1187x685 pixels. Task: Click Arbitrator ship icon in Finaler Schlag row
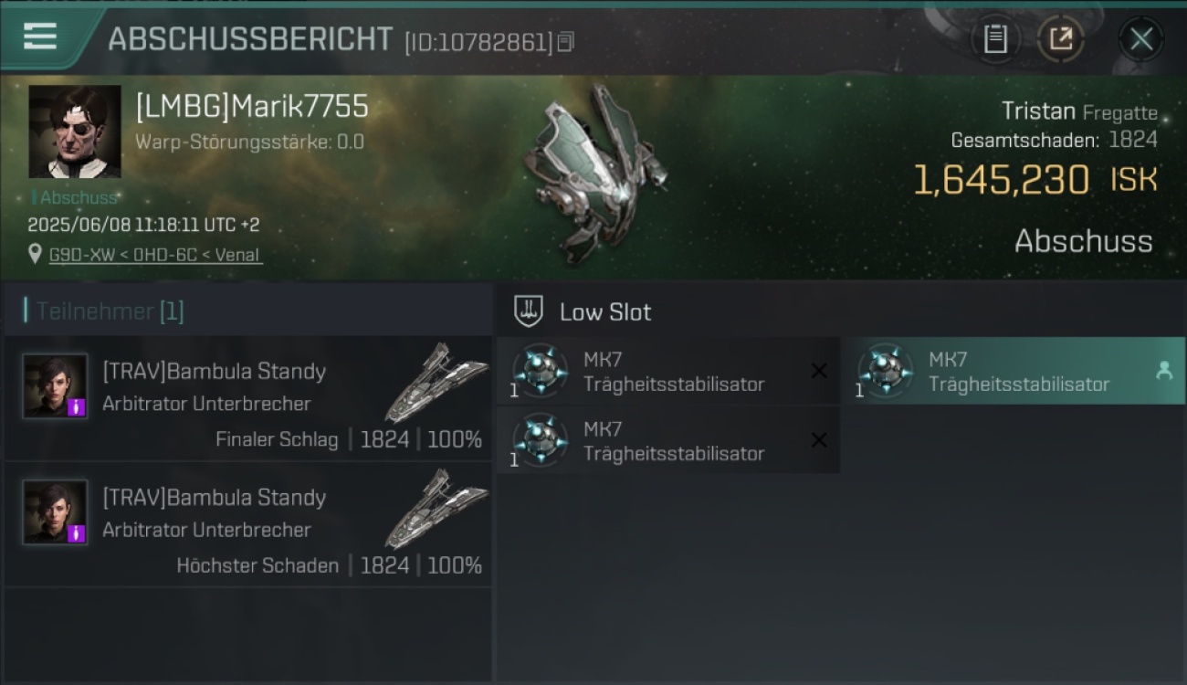[436, 382]
